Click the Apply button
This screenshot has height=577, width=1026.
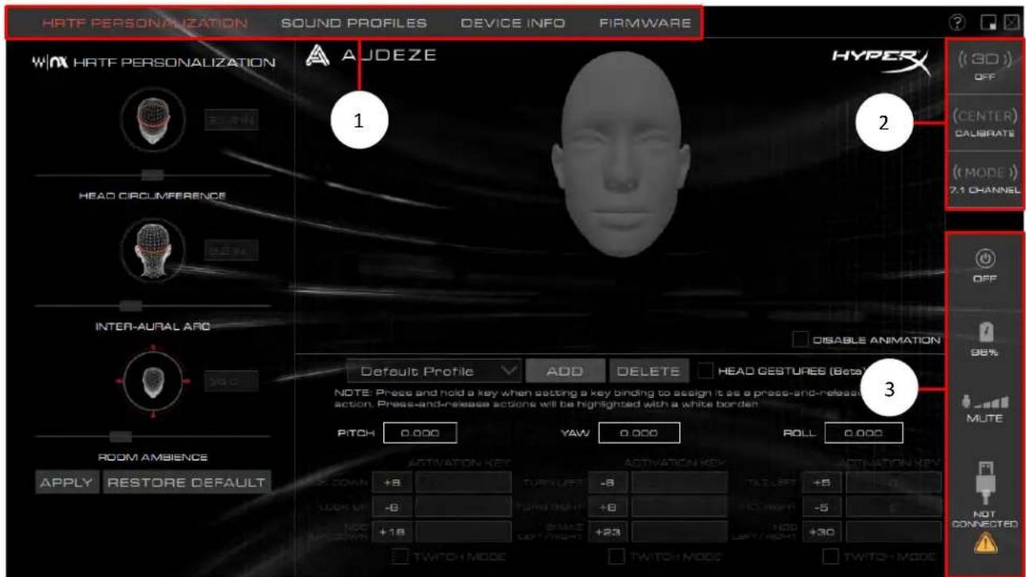[67, 482]
